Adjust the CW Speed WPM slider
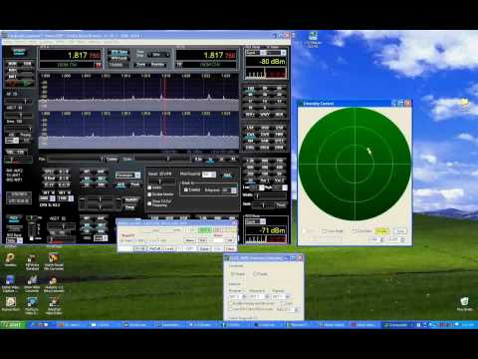Screen dimensions: 478x359 click(161, 181)
